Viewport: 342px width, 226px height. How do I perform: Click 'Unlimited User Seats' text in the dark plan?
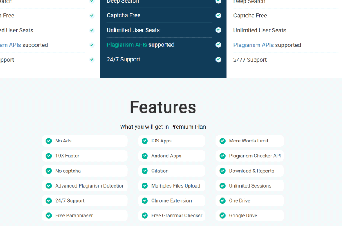point(133,30)
